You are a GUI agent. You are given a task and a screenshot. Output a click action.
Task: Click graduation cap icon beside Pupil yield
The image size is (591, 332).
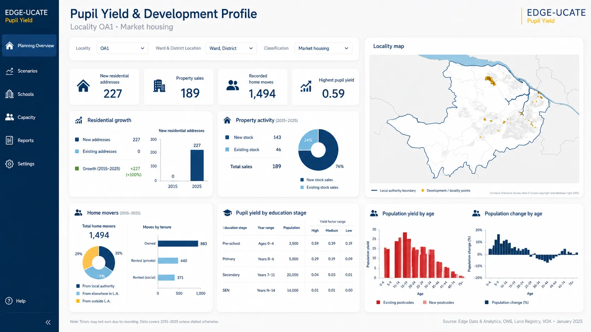(x=228, y=213)
